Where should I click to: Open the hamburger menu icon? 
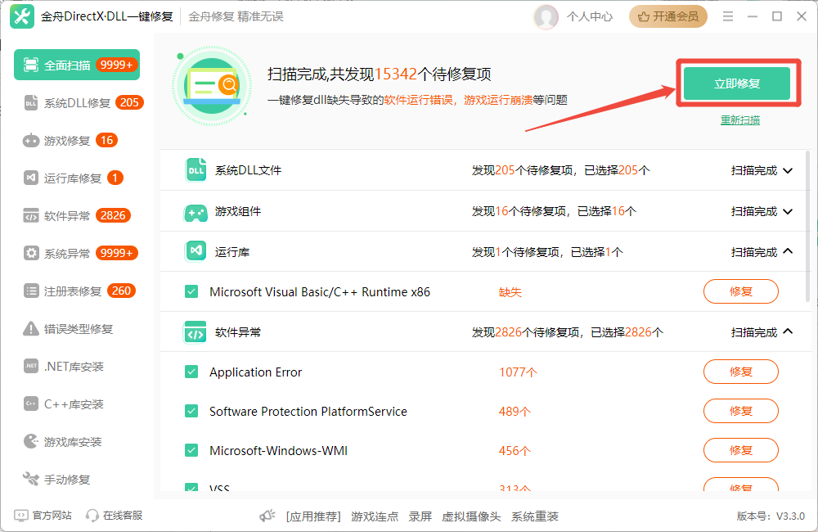click(728, 16)
